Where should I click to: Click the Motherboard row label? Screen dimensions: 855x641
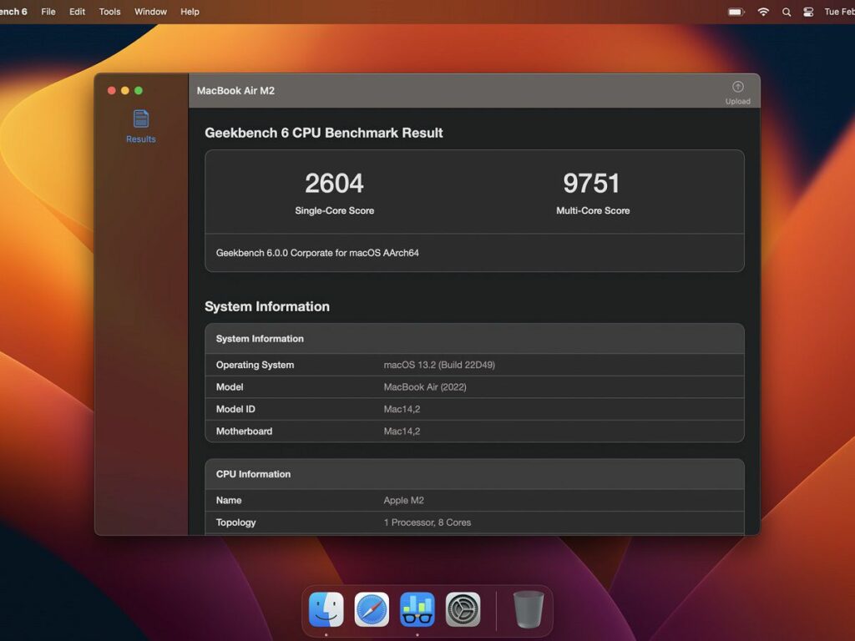(x=244, y=432)
